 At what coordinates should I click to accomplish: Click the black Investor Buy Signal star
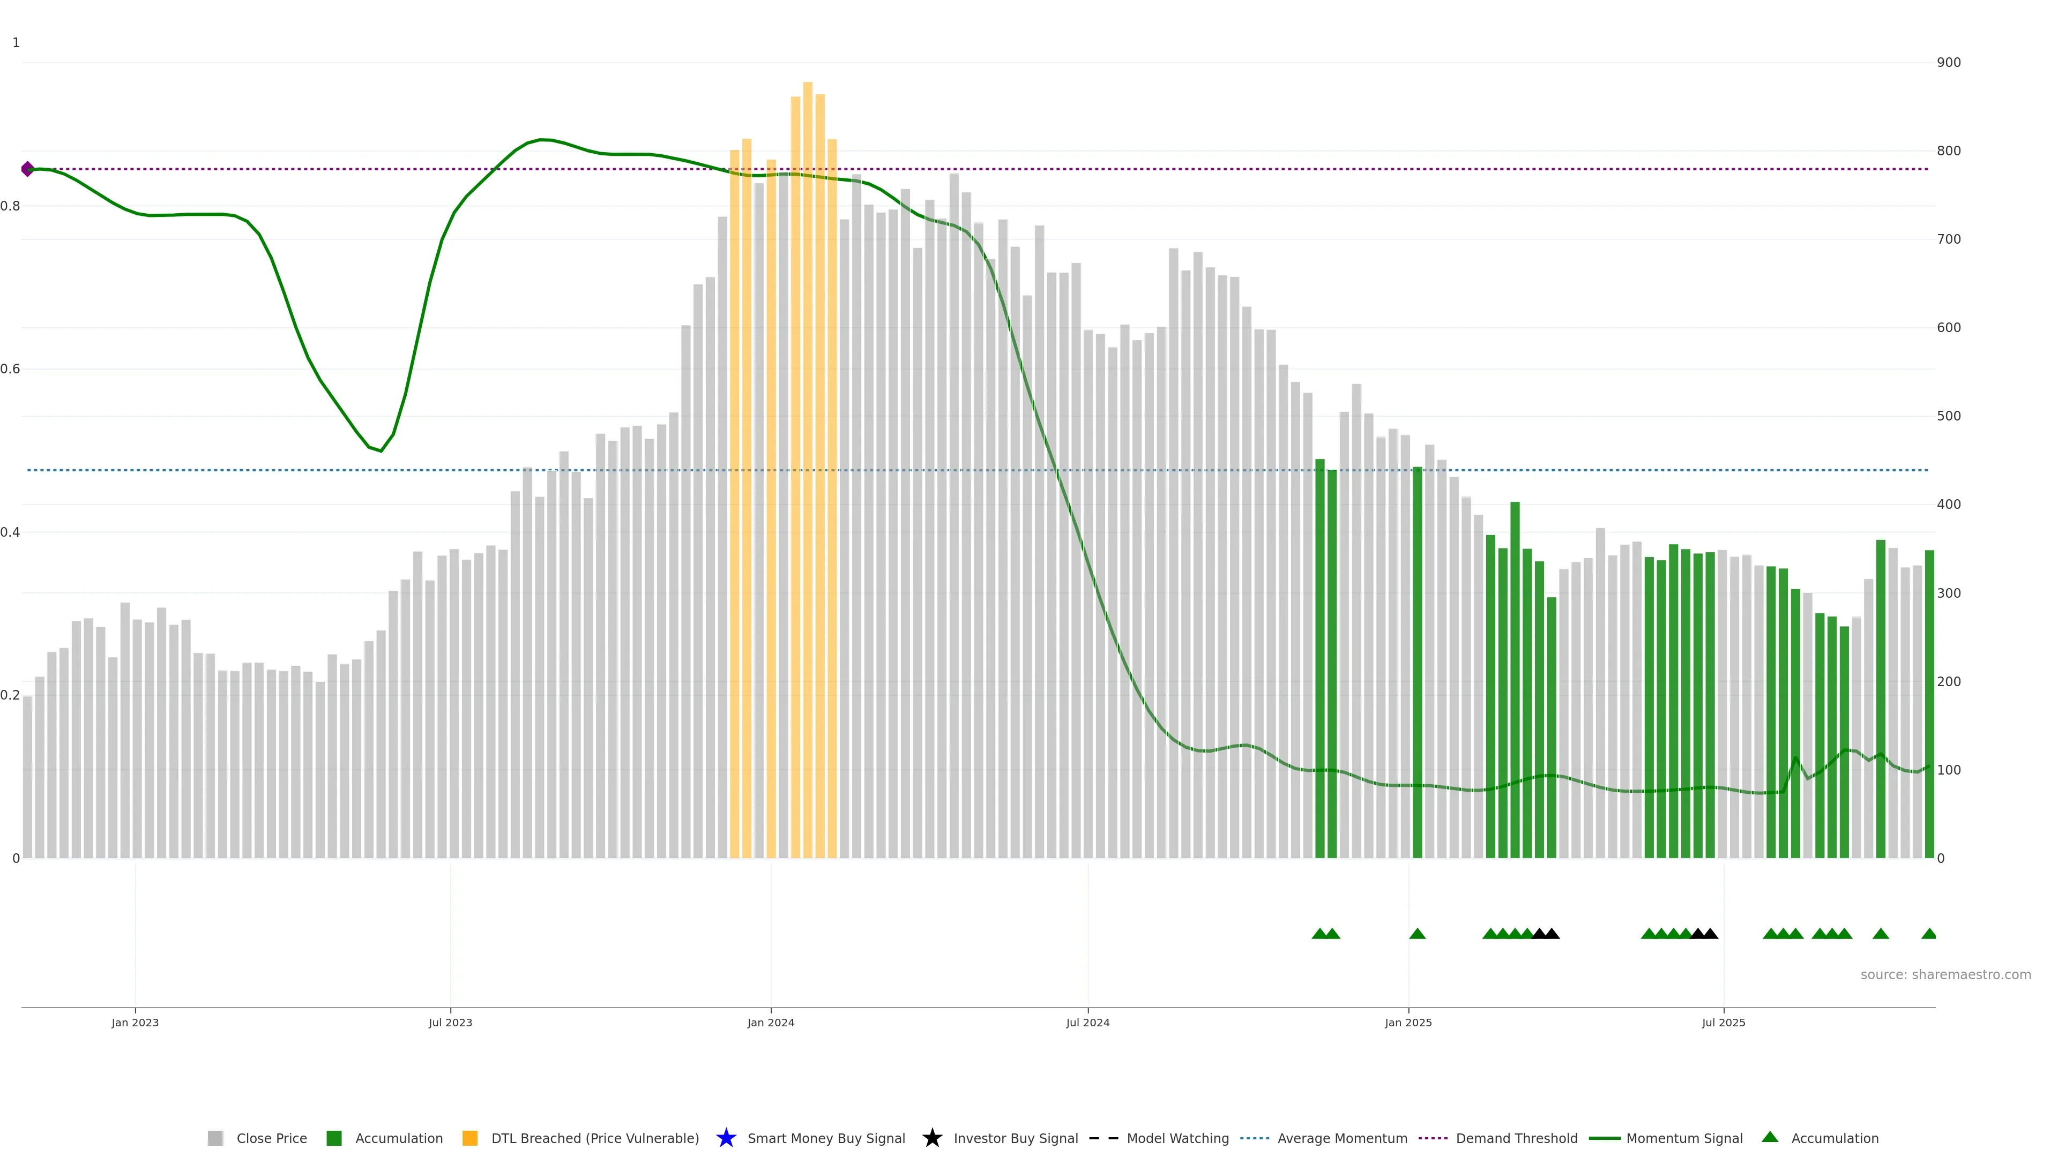click(x=931, y=1138)
